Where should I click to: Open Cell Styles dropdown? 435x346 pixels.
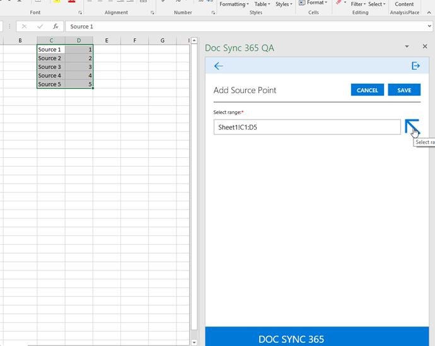tap(284, 4)
